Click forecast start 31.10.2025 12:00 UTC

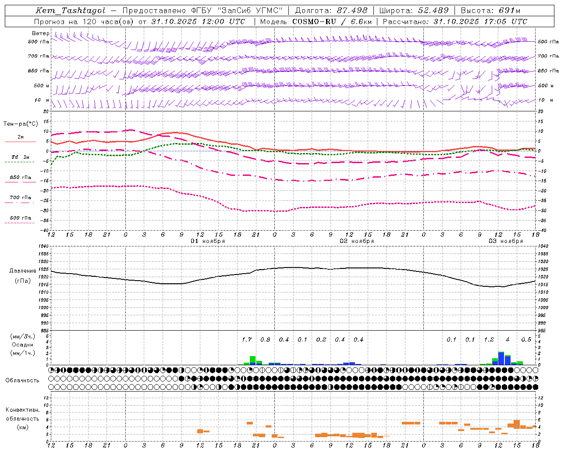(198, 21)
